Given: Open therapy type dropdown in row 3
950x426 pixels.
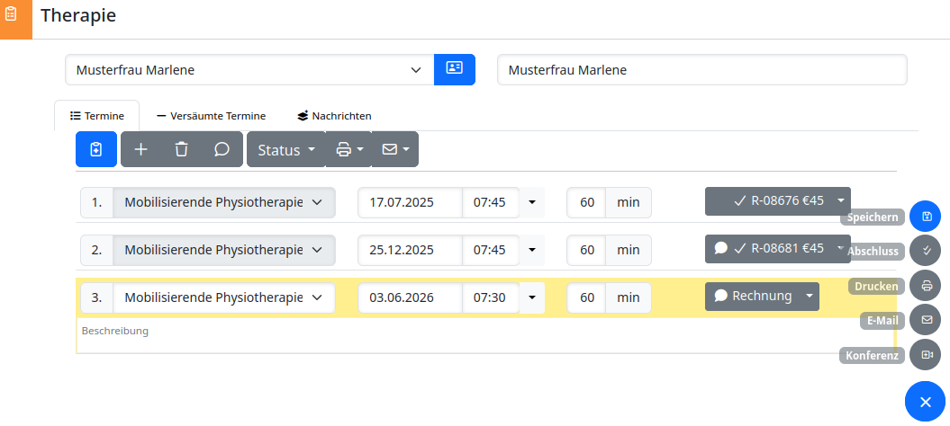Looking at the screenshot, I should pos(224,297).
